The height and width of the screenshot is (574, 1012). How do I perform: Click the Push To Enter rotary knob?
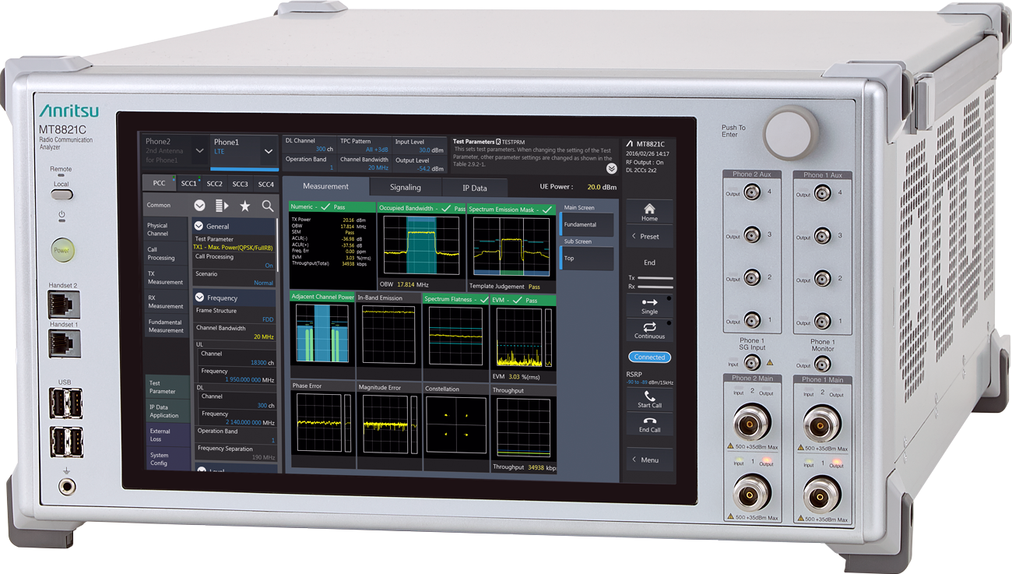coord(791,134)
